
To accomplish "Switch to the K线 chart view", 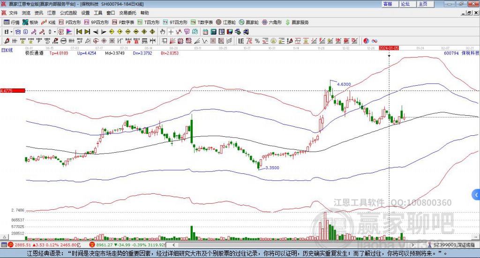I will [48, 22].
